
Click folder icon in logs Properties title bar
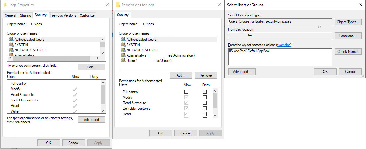click(x=5, y=5)
